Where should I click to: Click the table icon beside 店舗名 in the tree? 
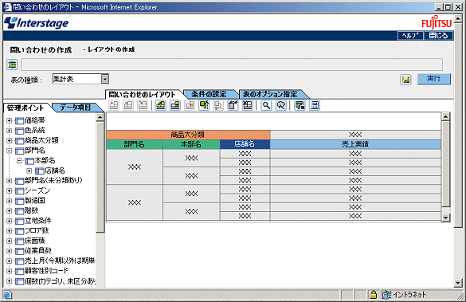pyautogui.click(x=40, y=171)
